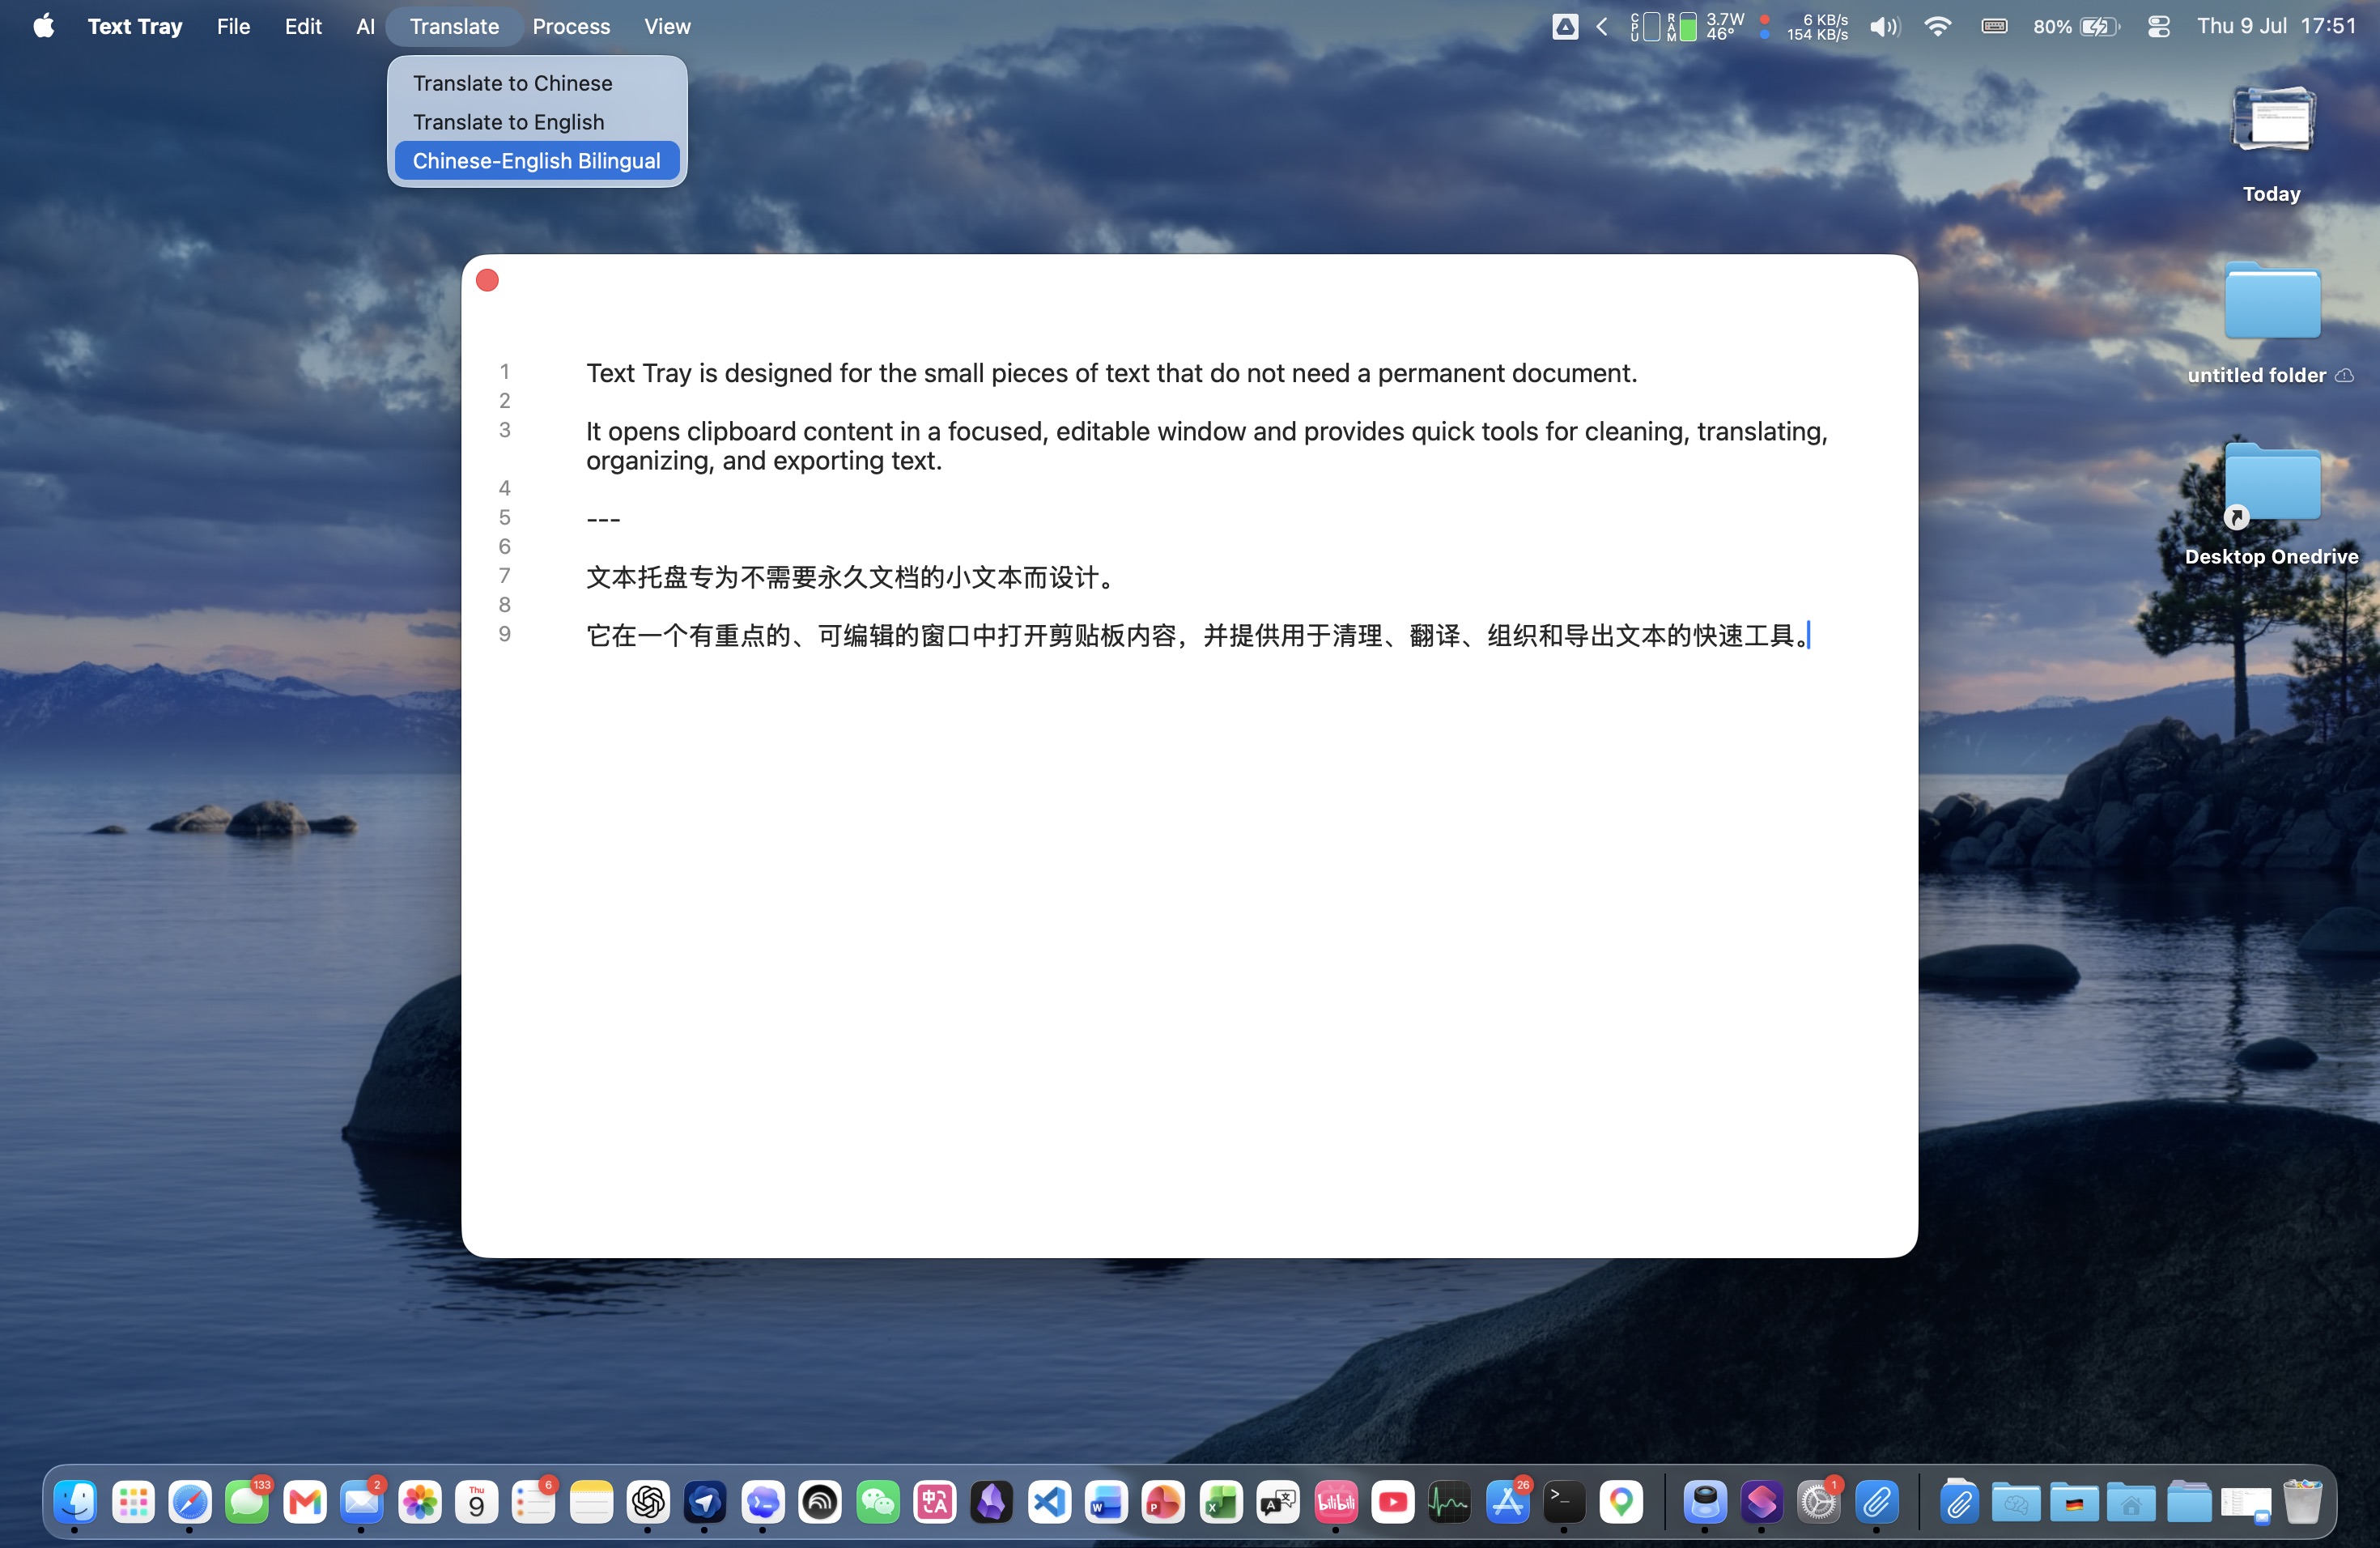The height and width of the screenshot is (1548, 2380).
Task: Open the Trash in the Dock
Action: 2302,1501
